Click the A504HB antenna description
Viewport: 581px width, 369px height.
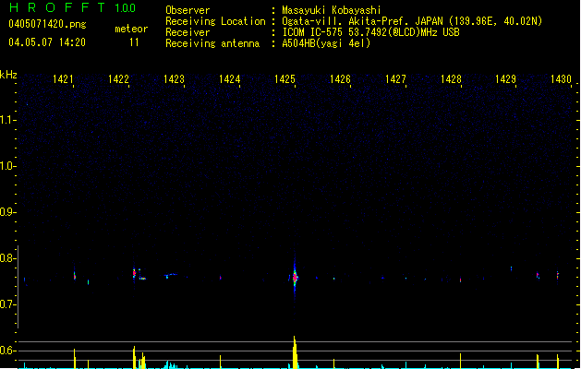tap(326, 43)
